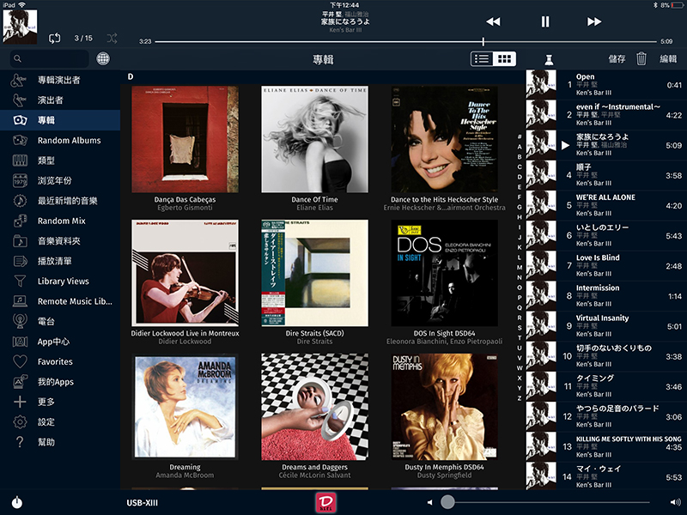The width and height of the screenshot is (687, 515).
Task: Click 儲存 to save playlist
Action: click(617, 58)
